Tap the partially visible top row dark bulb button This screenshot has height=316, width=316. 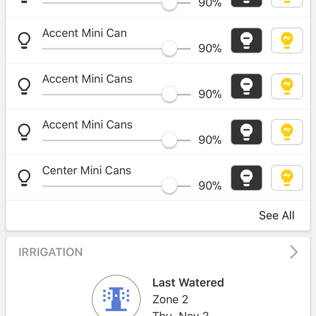[x=246, y=4]
